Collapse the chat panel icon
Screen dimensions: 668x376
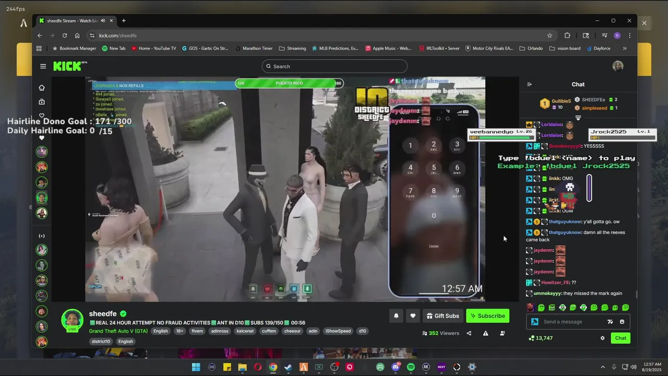coord(529,84)
